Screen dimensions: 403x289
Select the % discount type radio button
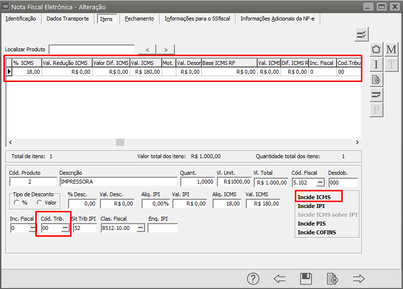[17, 203]
